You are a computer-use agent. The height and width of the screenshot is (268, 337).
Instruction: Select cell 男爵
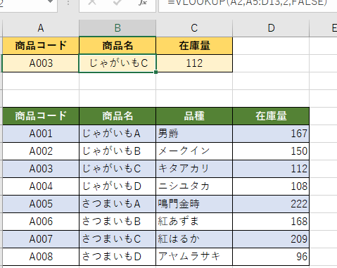click(x=194, y=134)
